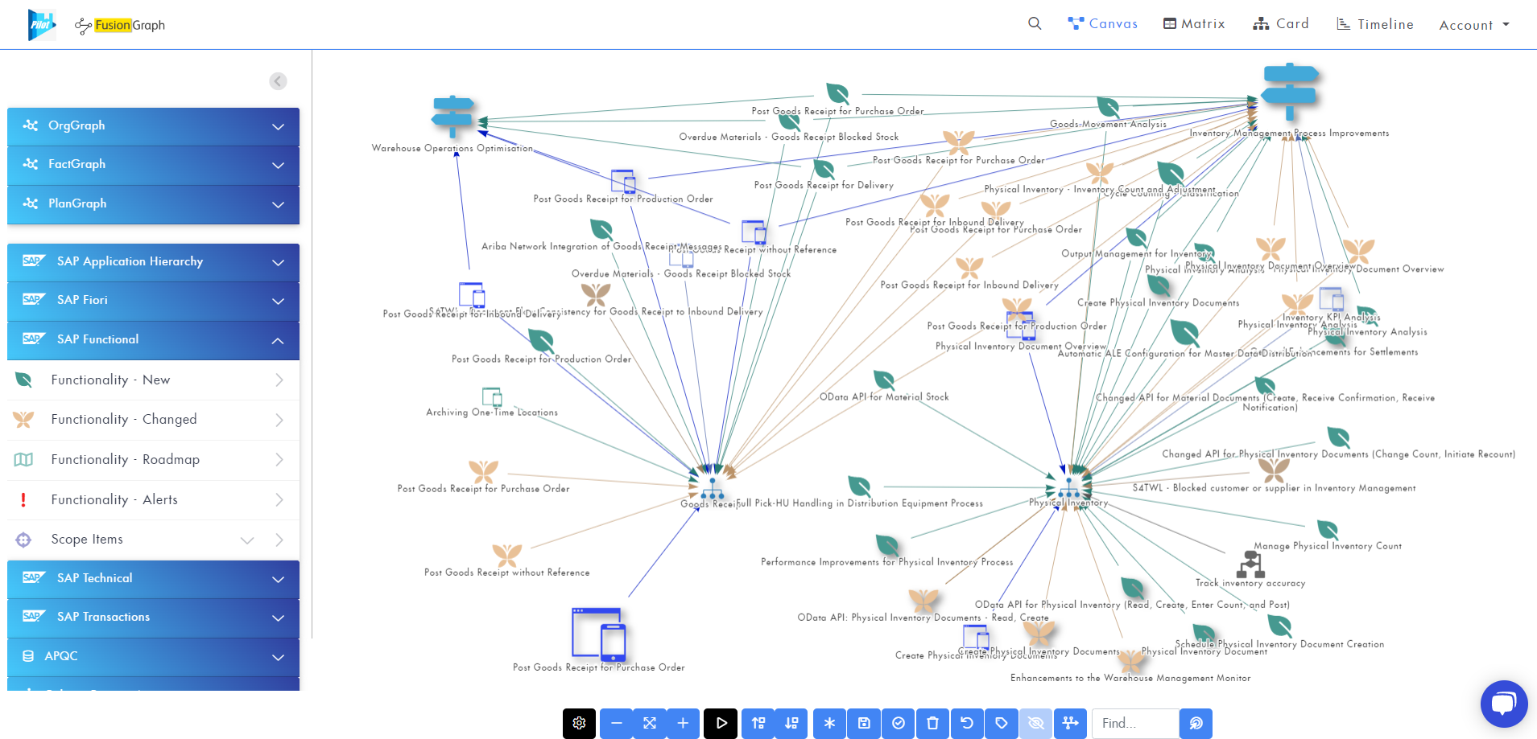Select S4TWL Blocked customer butterfly node
Image resolution: width=1537 pixels, height=739 pixels.
1274,470
